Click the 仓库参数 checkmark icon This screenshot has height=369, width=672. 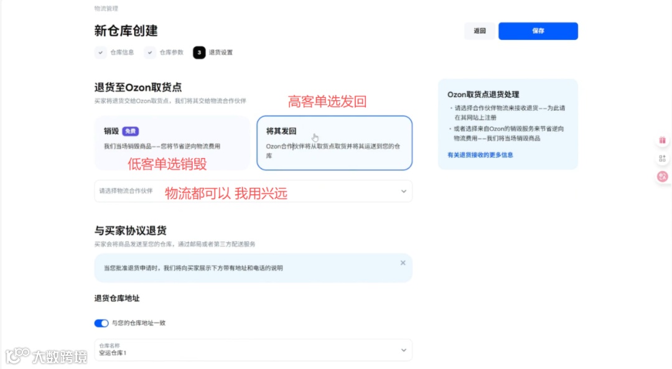(x=149, y=52)
